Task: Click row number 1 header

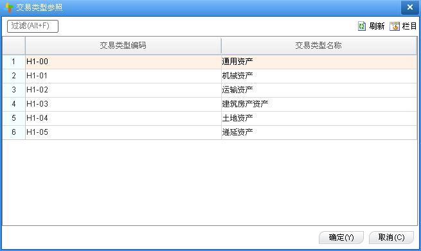Action: [13, 62]
